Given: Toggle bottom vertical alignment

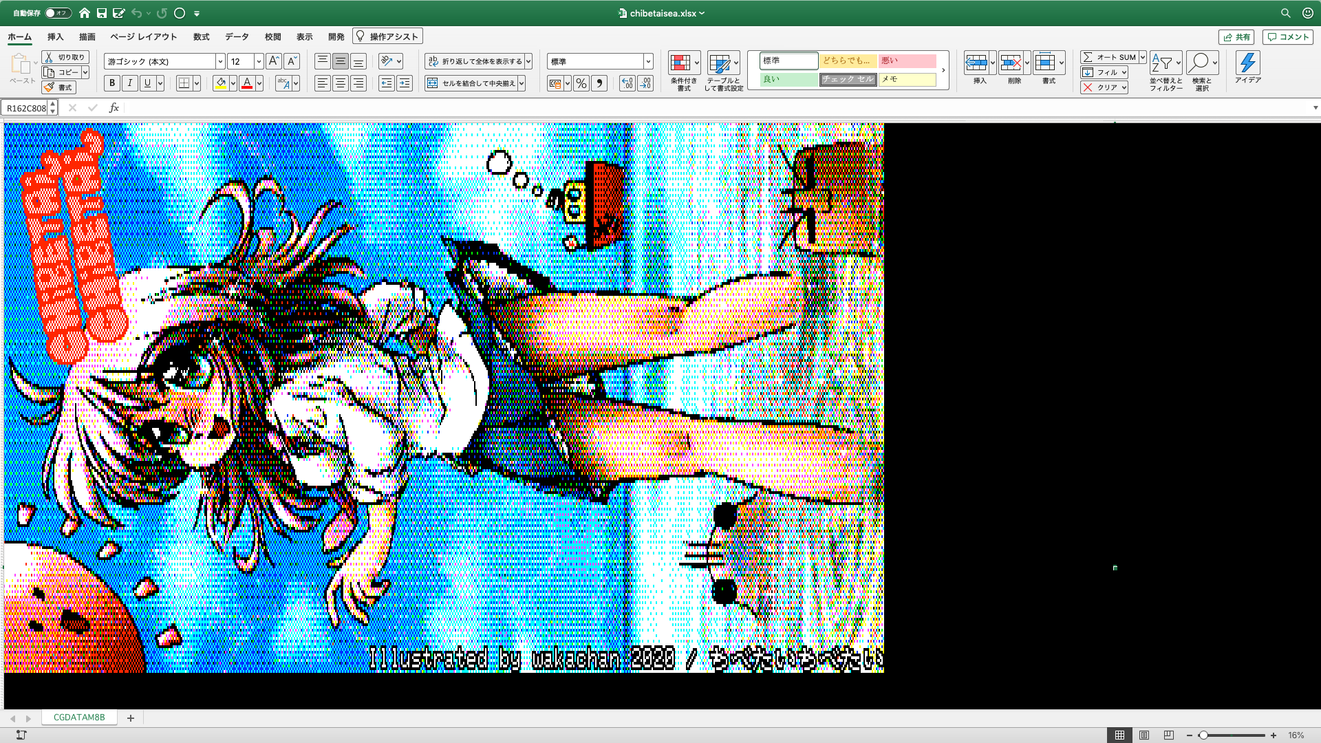Looking at the screenshot, I should tap(358, 61).
